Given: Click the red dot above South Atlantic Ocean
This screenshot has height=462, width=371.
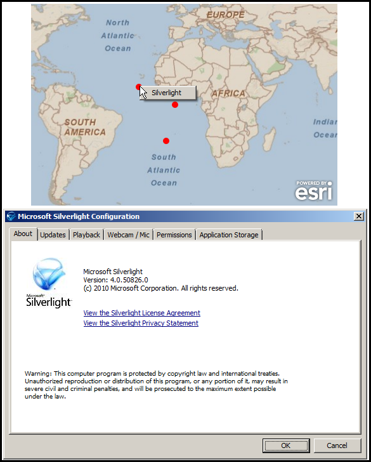Looking at the screenshot, I should click(x=166, y=141).
